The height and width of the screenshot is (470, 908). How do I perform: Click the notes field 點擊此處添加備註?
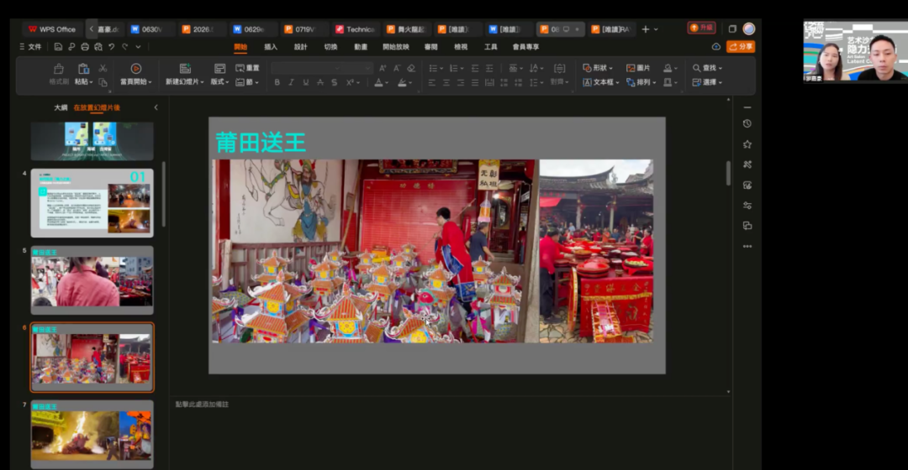202,404
